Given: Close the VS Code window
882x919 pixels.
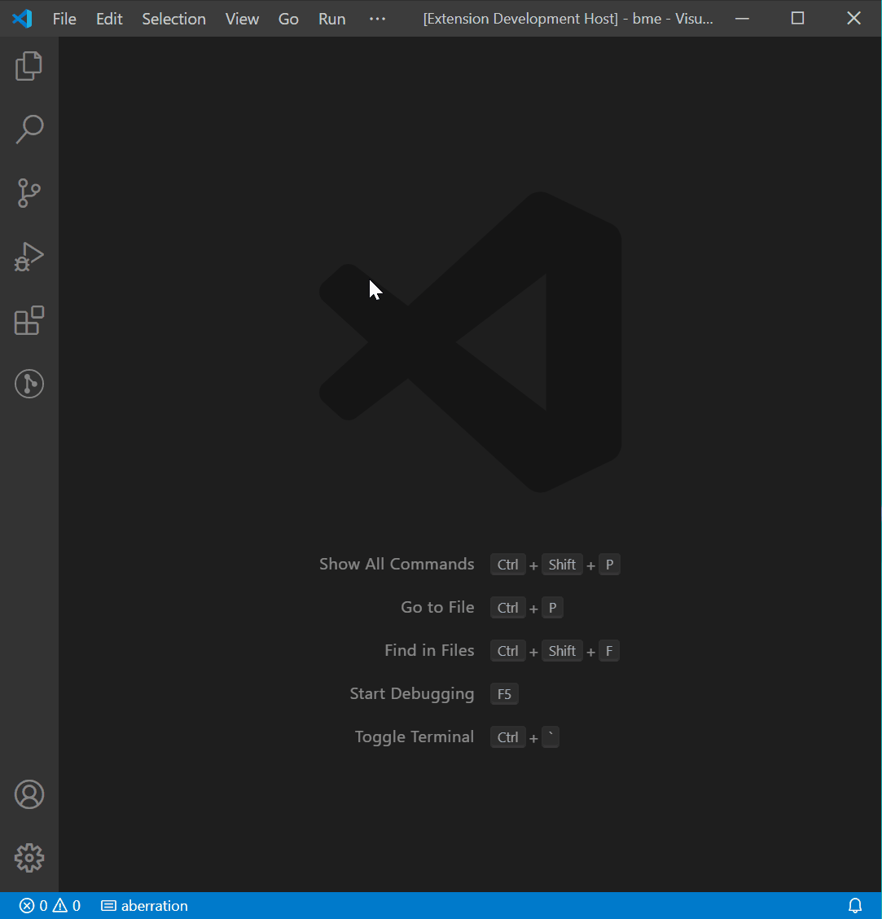Looking at the screenshot, I should click(853, 19).
